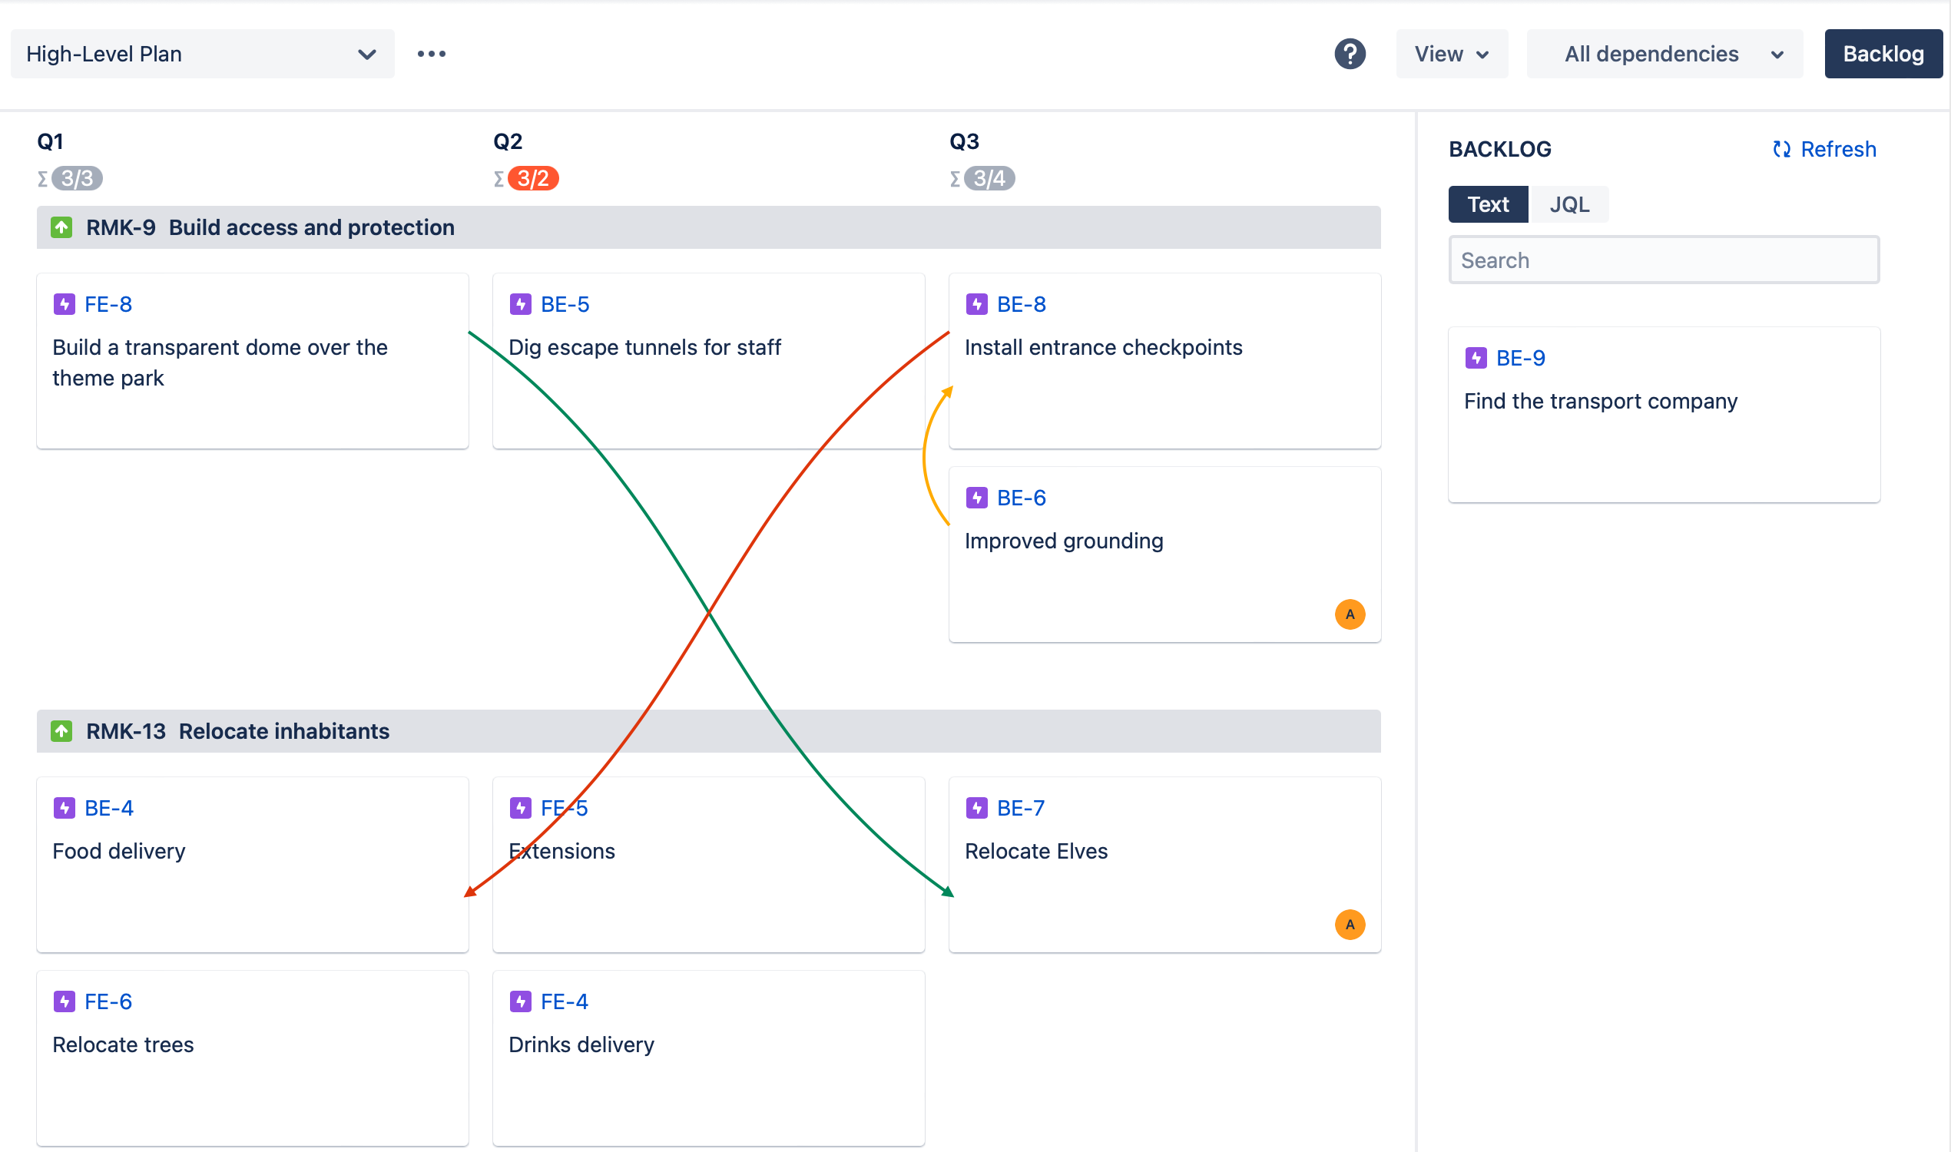Image resolution: width=1951 pixels, height=1152 pixels.
Task: Open the All dependencies filter dropdown
Action: pyautogui.click(x=1664, y=54)
